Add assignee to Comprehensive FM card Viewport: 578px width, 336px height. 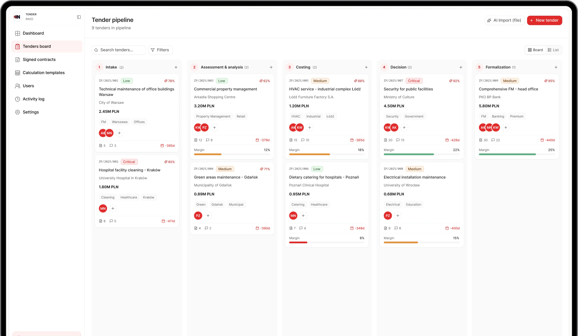coord(506,128)
